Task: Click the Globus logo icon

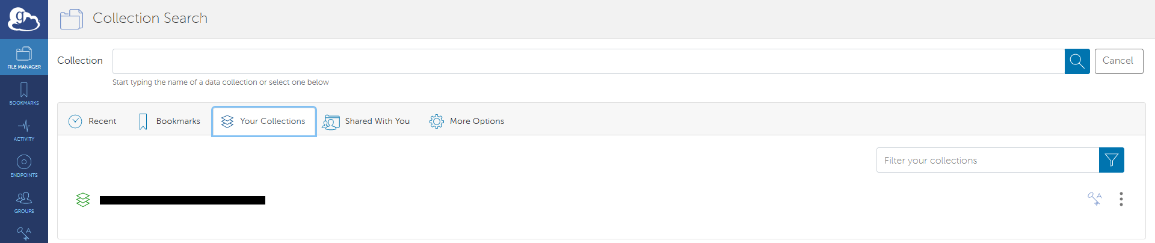Action: (23, 19)
